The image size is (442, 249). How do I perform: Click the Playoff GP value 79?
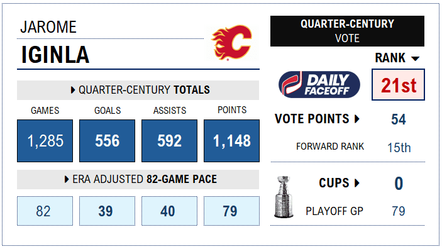coord(399,211)
